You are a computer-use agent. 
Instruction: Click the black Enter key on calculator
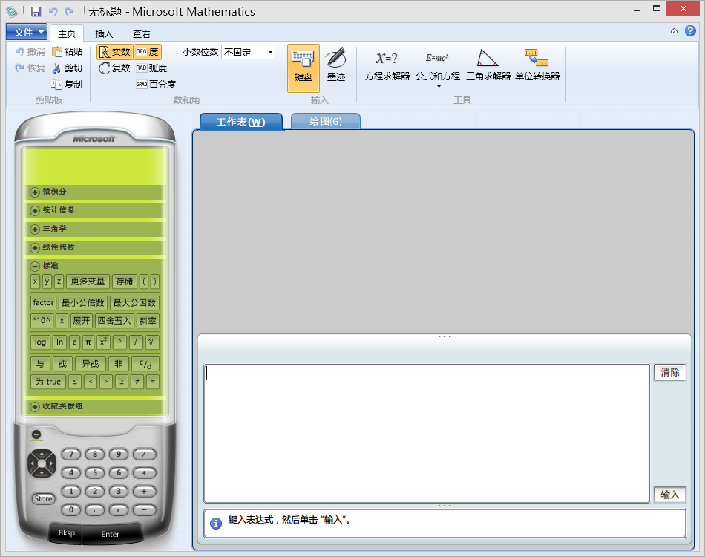click(111, 534)
